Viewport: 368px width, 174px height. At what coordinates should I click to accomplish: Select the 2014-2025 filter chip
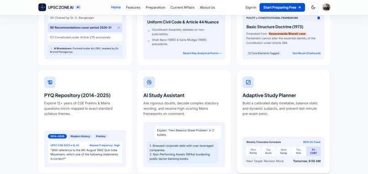click(x=57, y=136)
